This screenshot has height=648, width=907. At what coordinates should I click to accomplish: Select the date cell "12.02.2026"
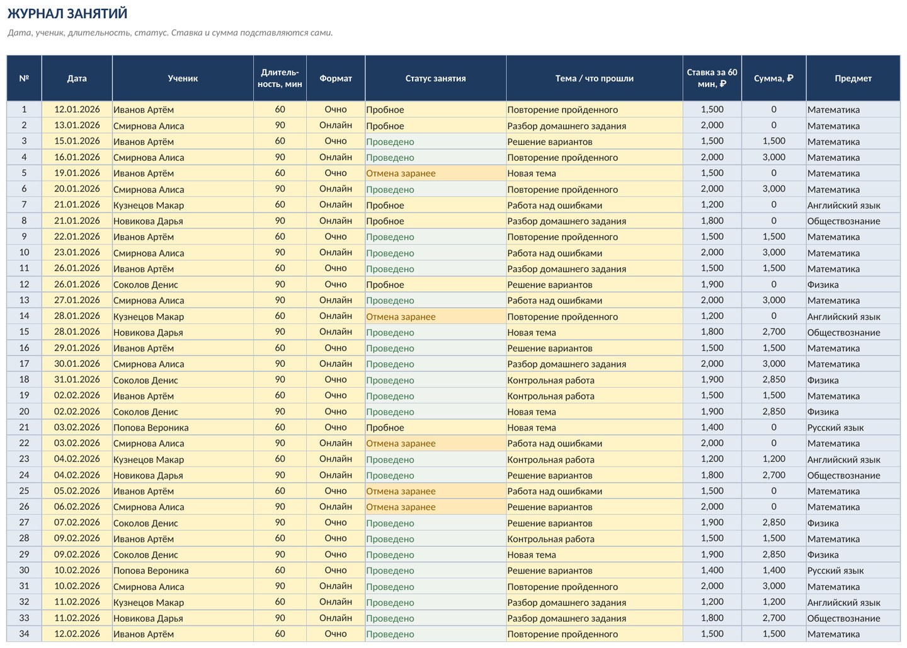point(77,634)
